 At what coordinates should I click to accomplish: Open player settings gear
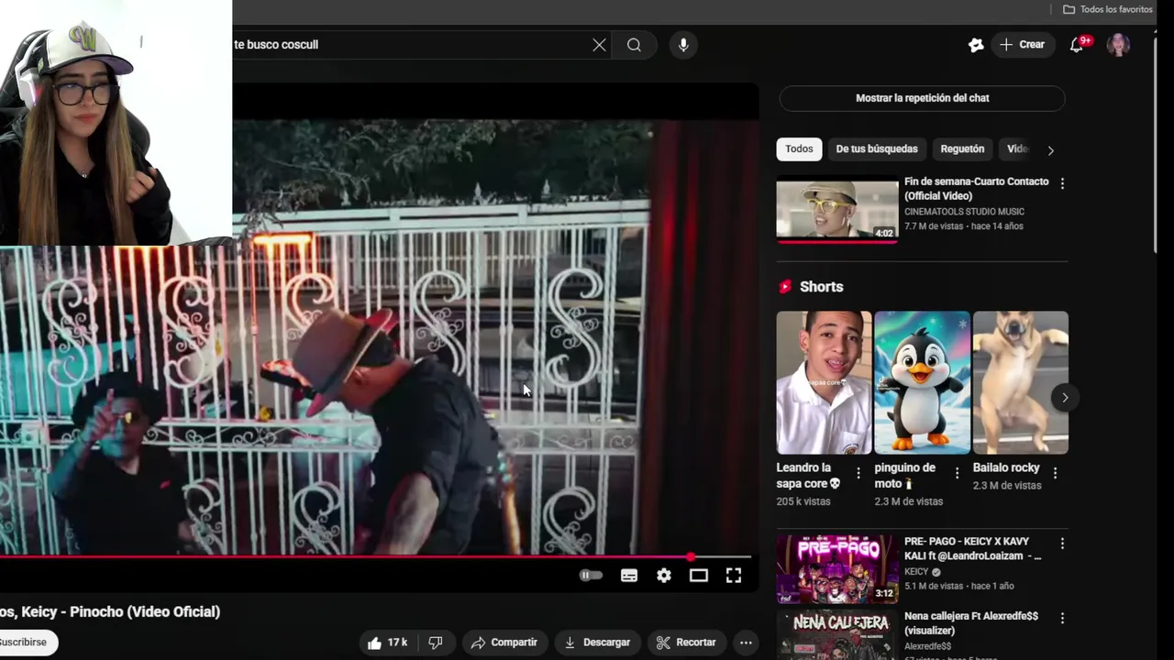(x=664, y=576)
